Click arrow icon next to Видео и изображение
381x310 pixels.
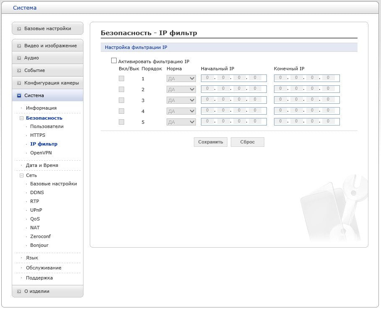(x=19, y=46)
